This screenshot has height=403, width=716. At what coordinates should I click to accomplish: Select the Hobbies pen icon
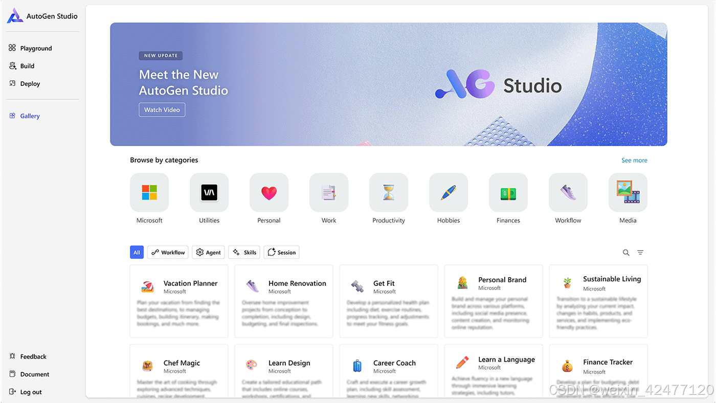pos(449,192)
